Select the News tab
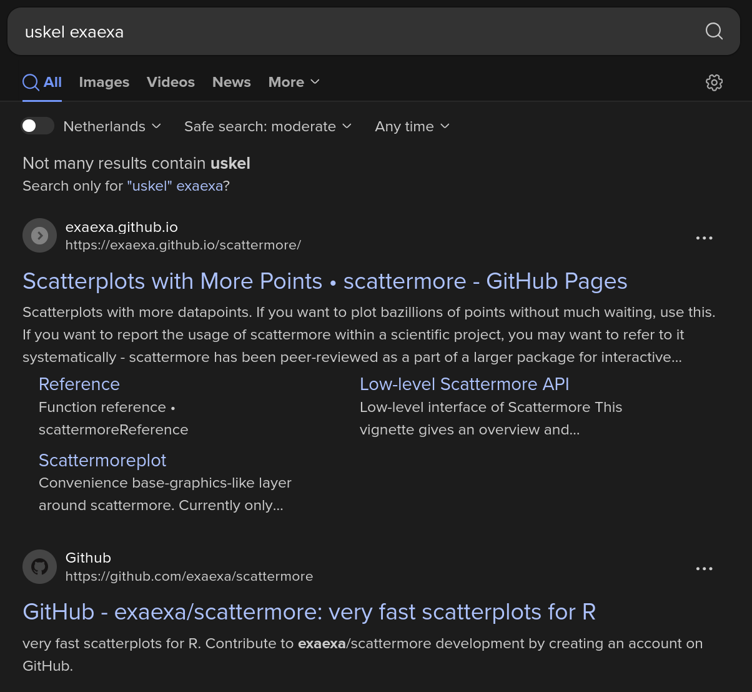Viewport: 752px width, 692px height. click(231, 83)
